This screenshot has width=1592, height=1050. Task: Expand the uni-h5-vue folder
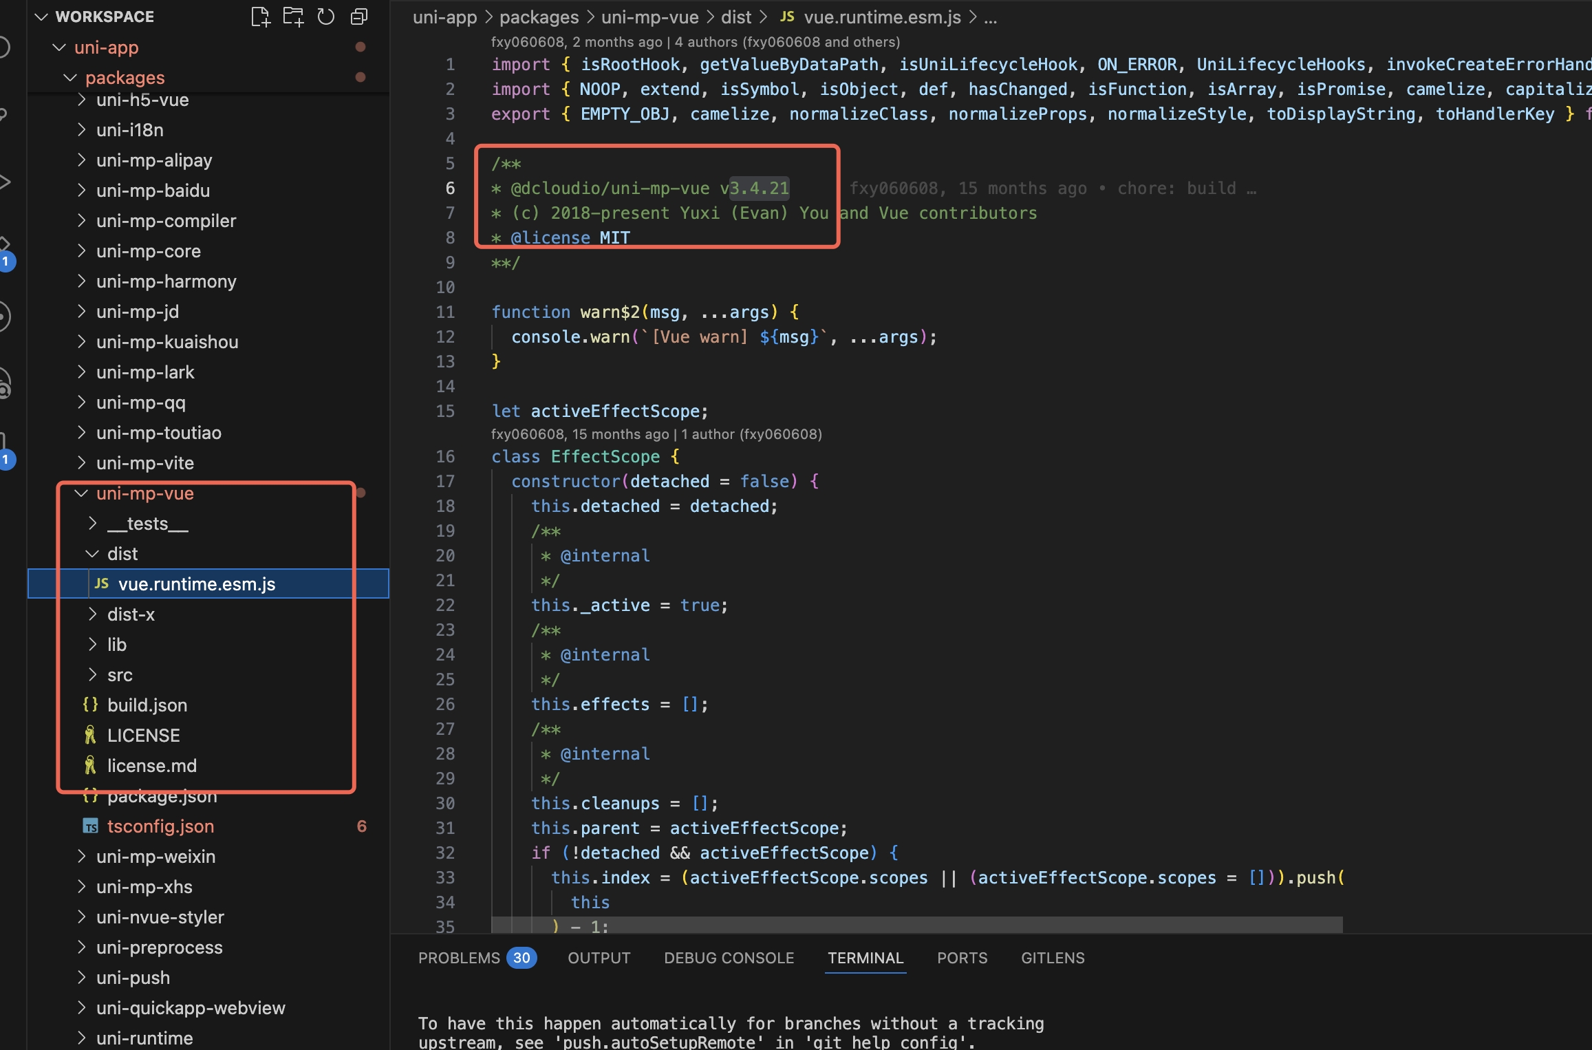click(x=81, y=99)
